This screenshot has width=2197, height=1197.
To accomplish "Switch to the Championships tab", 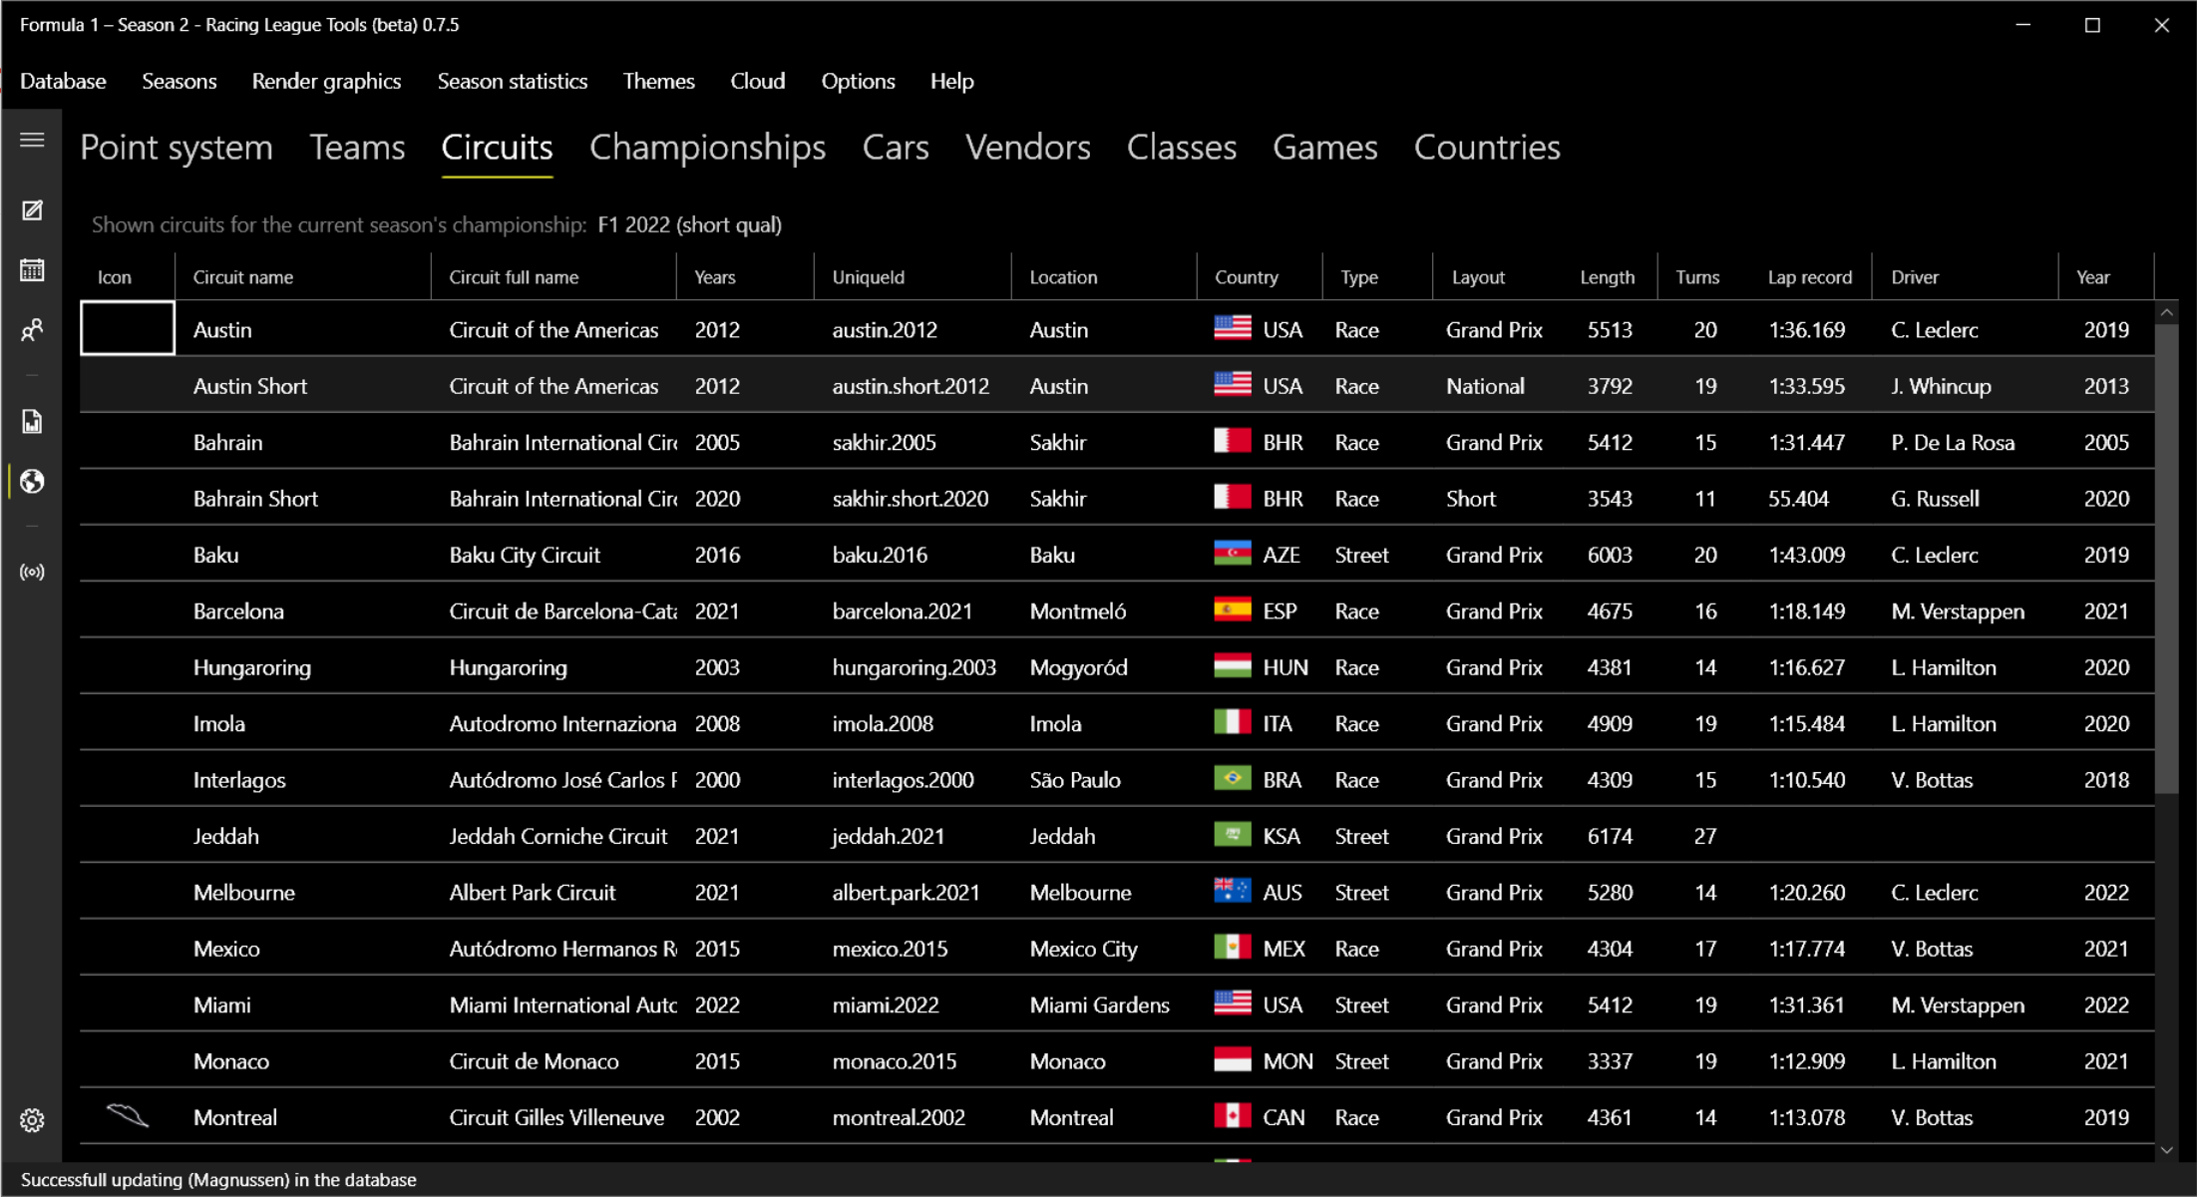I will [707, 148].
